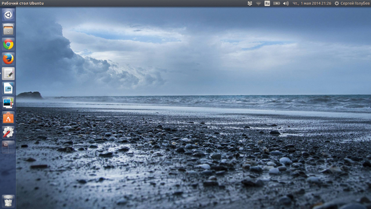
Task: Launch the Files manager from launcher
Action: coord(8,30)
